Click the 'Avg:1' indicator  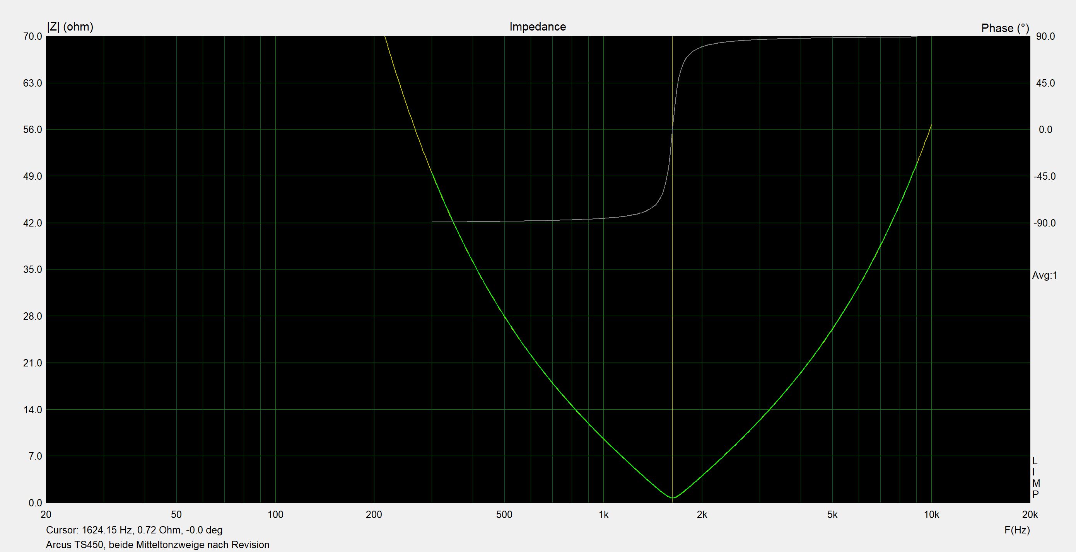[1045, 275]
